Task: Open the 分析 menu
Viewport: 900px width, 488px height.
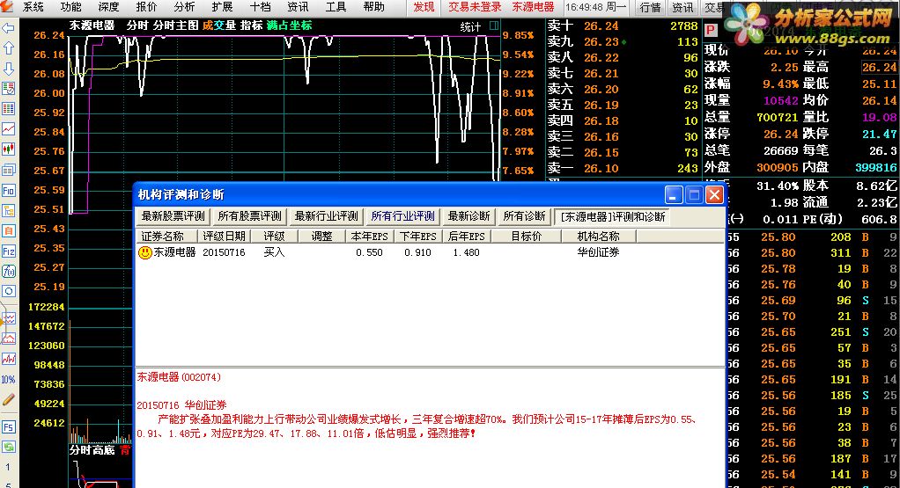Action: (184, 7)
